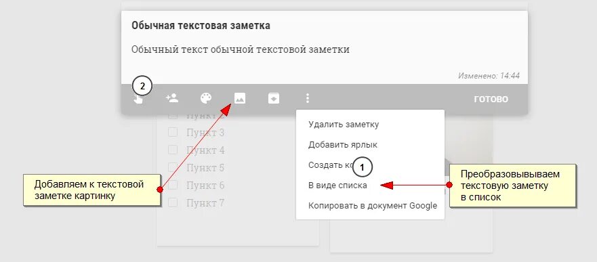
Task: Select Удалить заметку from the menu
Action: tap(344, 125)
